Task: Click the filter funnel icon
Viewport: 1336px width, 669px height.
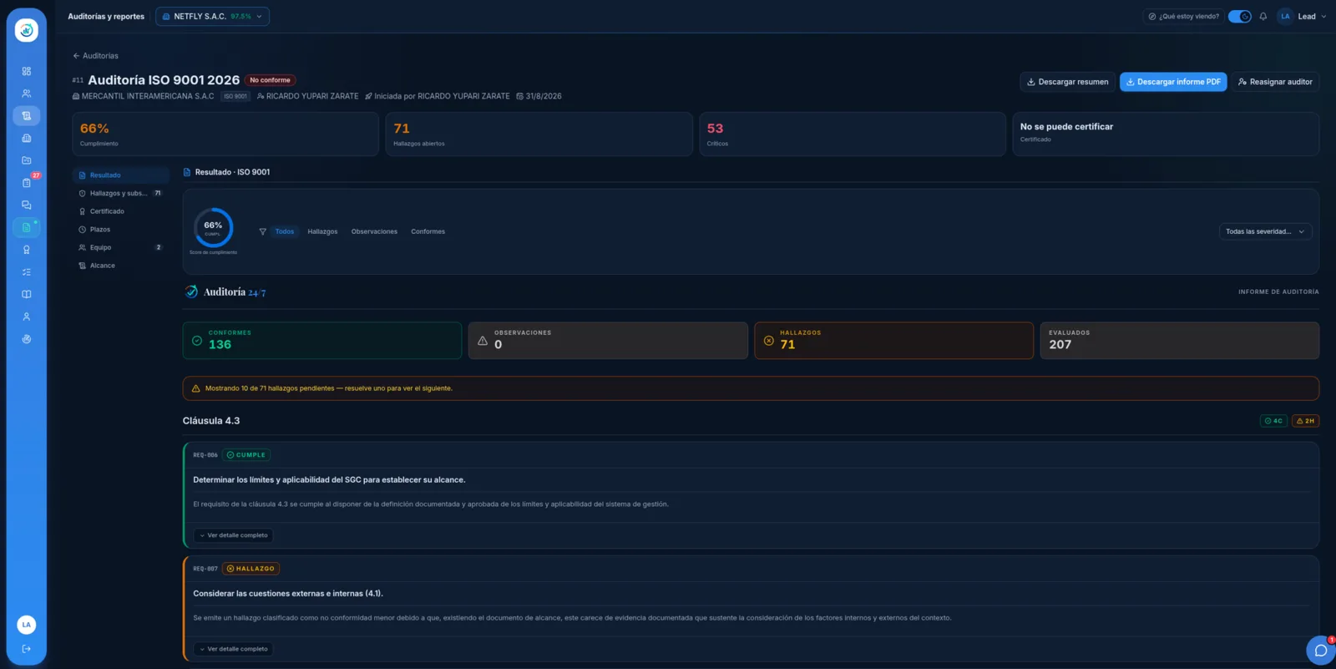Action: click(262, 231)
